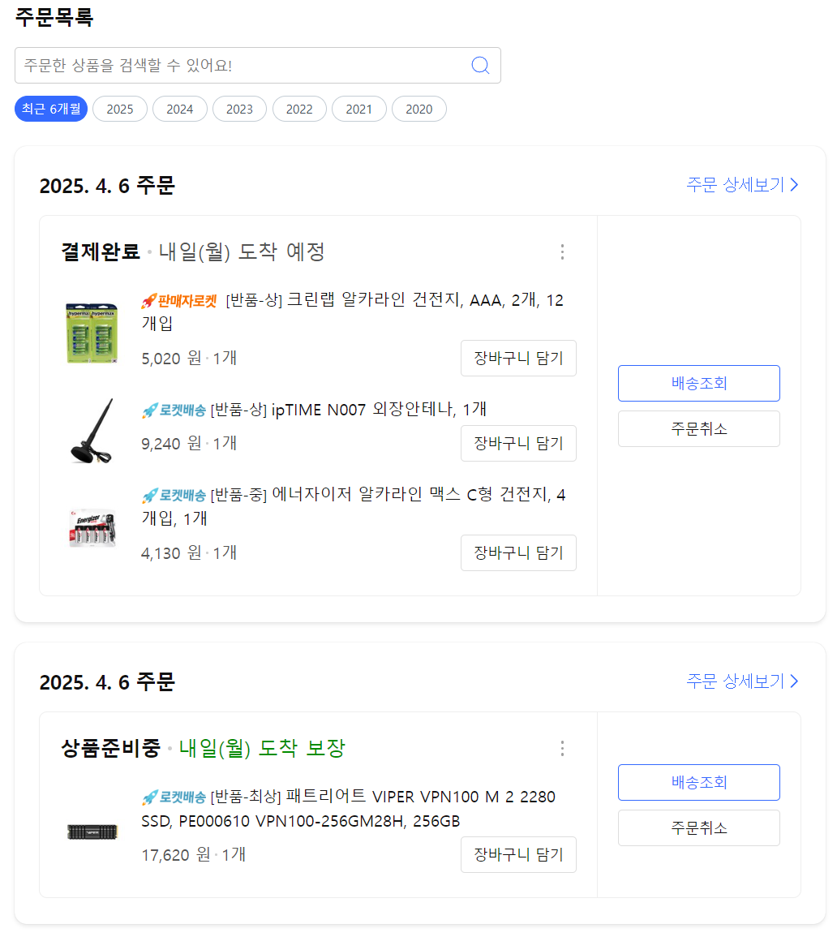
Task: Switch to the 2024 filter tab
Action: [179, 108]
